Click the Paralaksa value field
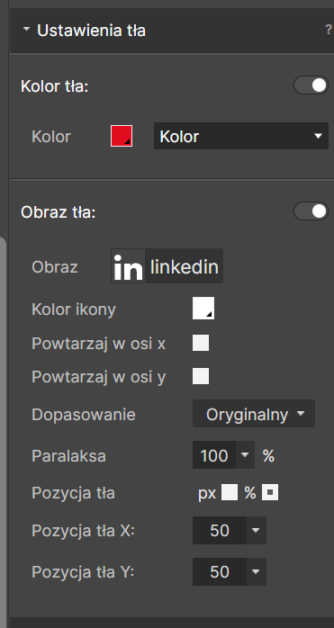334x628 pixels. tap(214, 455)
